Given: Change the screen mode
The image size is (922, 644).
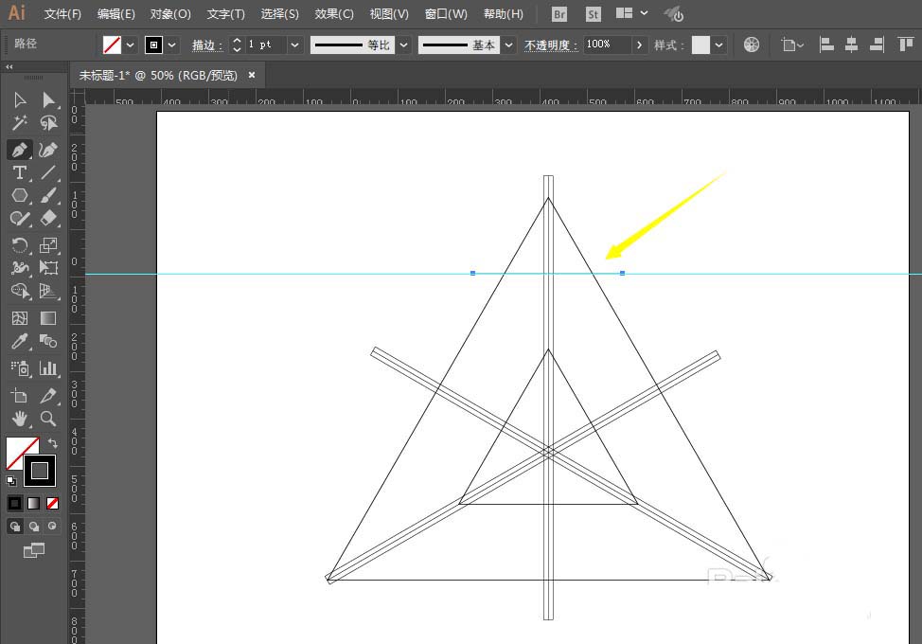Looking at the screenshot, I should point(33,550).
